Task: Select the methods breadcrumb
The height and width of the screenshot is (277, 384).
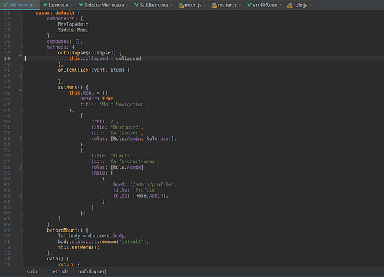Action: click(58, 271)
